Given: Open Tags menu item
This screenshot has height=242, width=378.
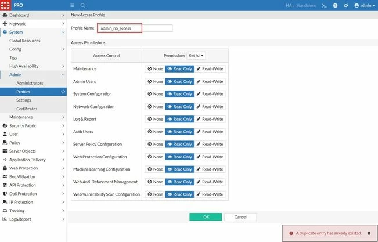Looking at the screenshot, I should pos(13,57).
